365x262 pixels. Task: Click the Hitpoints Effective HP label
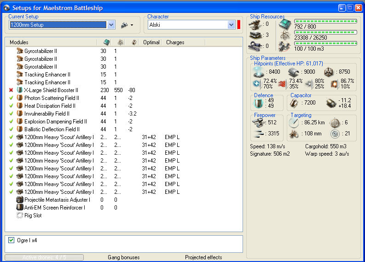click(289, 64)
